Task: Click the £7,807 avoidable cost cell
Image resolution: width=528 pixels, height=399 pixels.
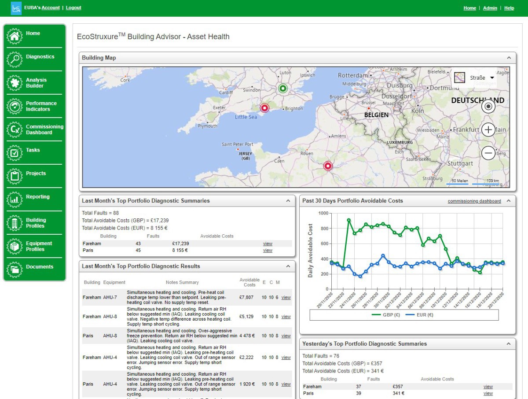Action: 246,298
